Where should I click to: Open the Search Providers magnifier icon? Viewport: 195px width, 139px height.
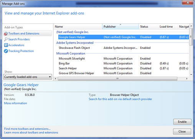[x=6, y=39]
